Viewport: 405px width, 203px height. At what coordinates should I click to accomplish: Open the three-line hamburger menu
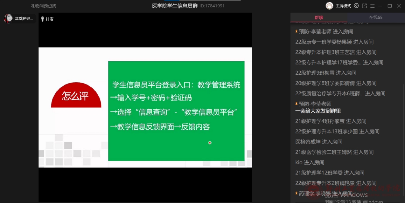(x=373, y=6)
